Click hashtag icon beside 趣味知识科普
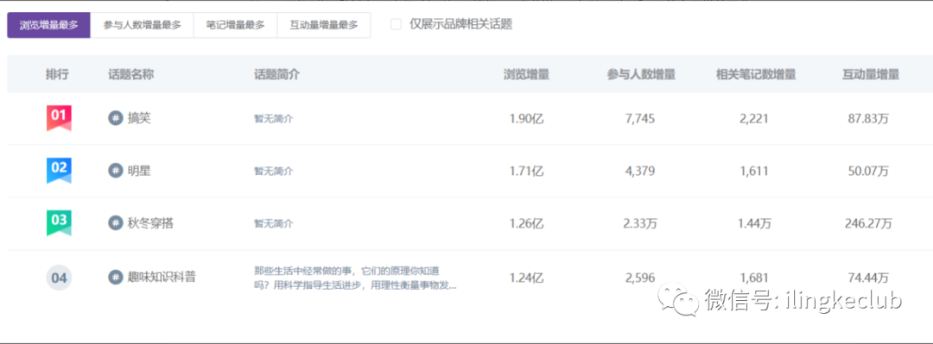This screenshot has width=933, height=344. pyautogui.click(x=116, y=277)
